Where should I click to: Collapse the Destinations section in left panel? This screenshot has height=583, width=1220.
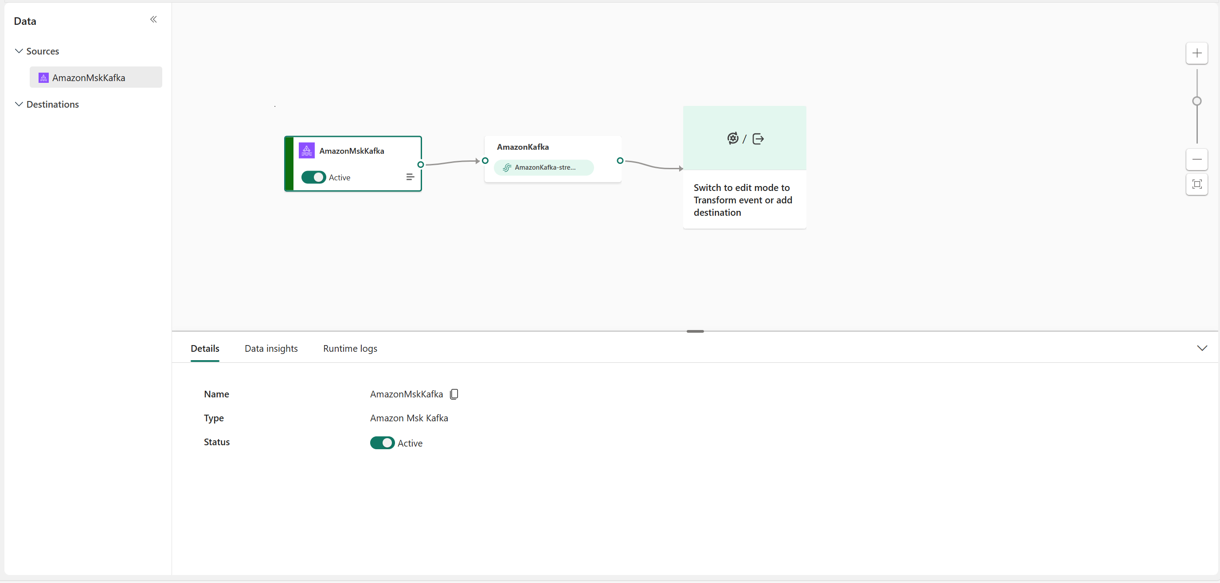(19, 103)
